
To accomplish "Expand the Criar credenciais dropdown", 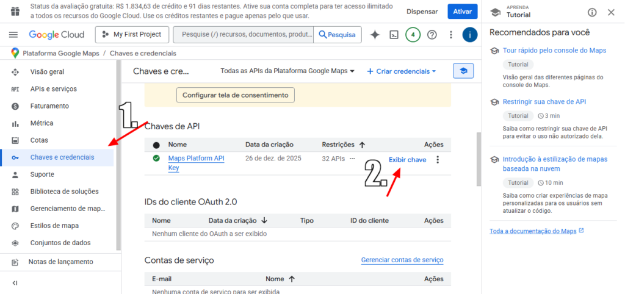I will pyautogui.click(x=402, y=71).
